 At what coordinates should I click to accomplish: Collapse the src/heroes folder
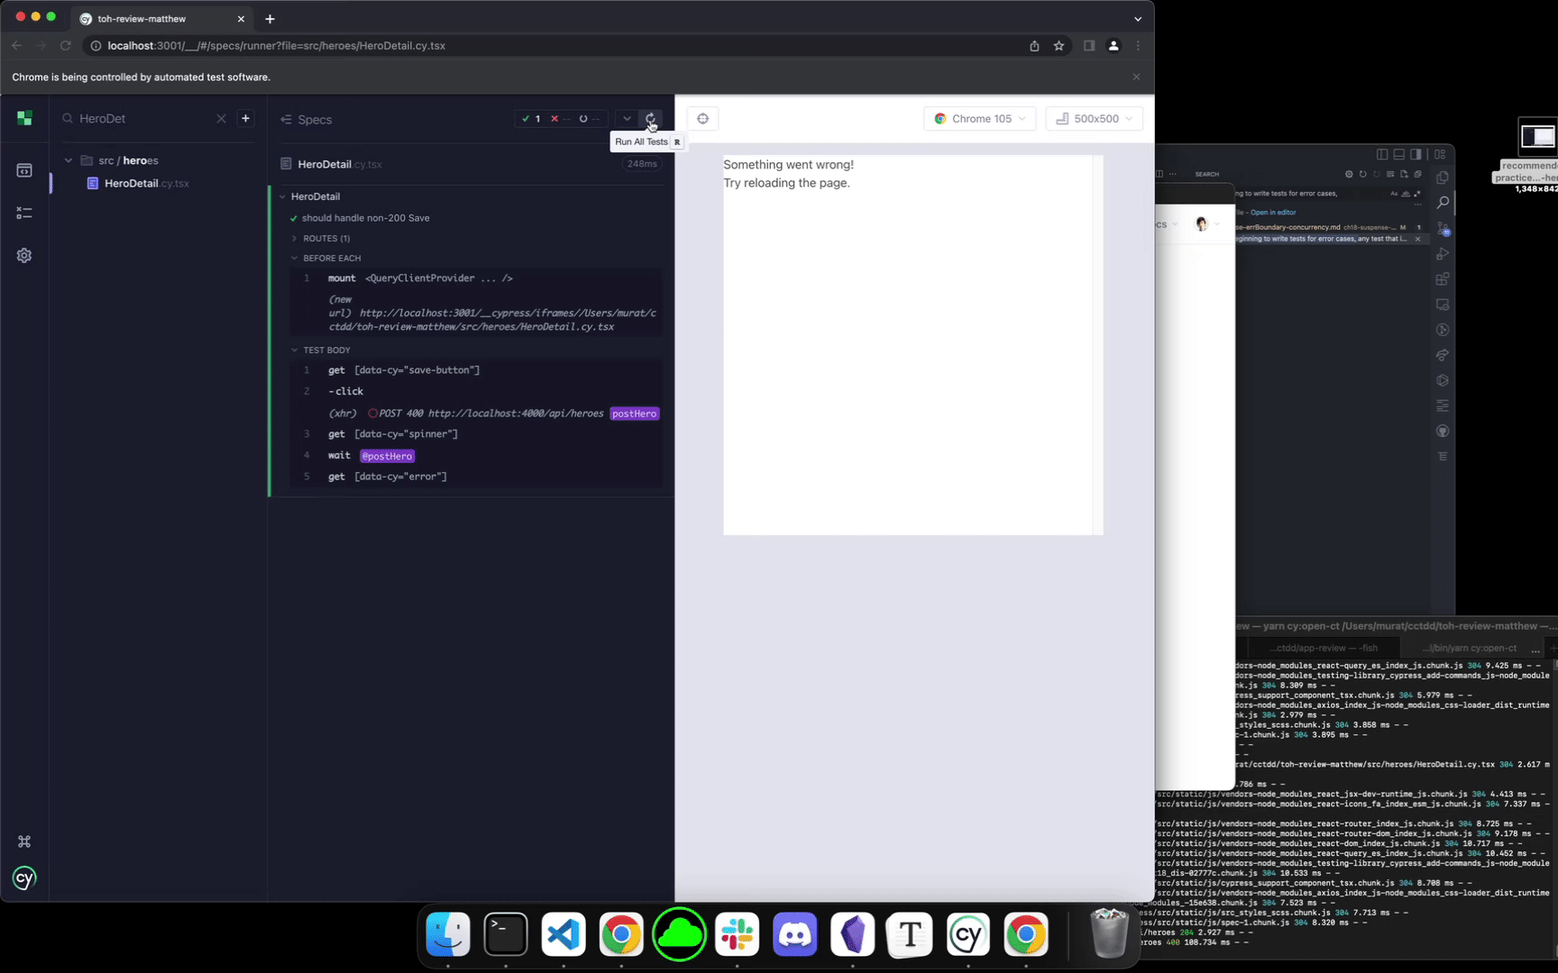click(69, 160)
